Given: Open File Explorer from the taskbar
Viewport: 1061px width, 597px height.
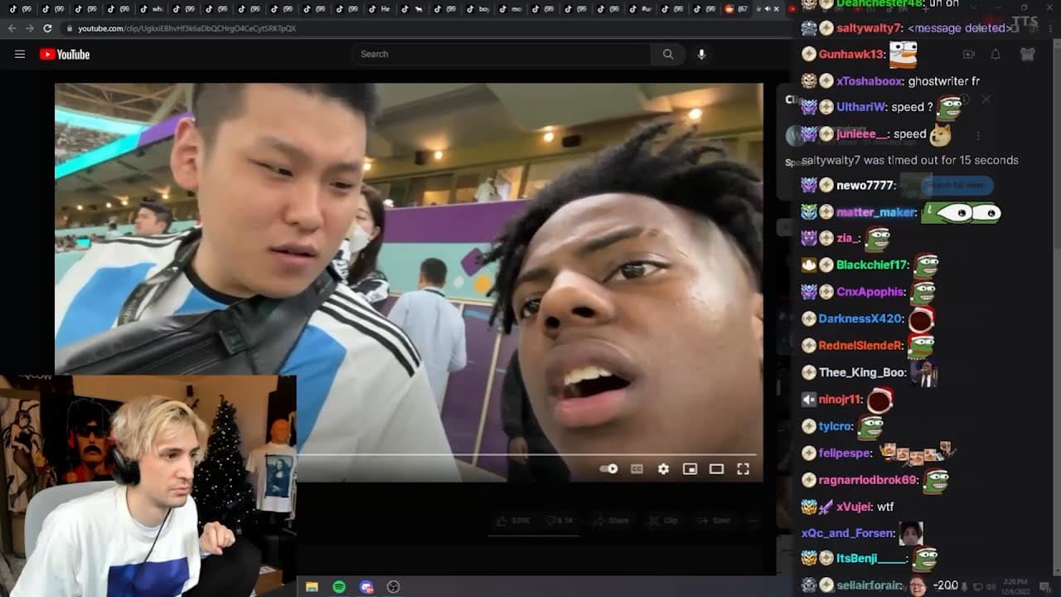Looking at the screenshot, I should pyautogui.click(x=312, y=587).
